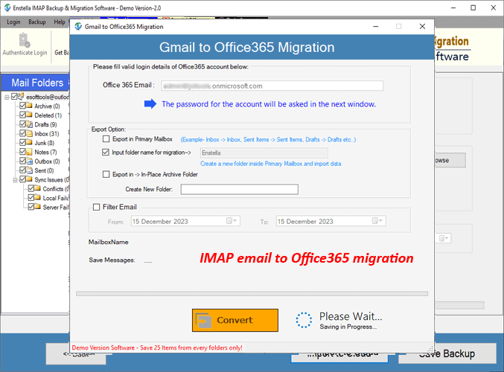504x372 pixels.
Task: Click the Server Failures folder icon
Action: (38, 207)
